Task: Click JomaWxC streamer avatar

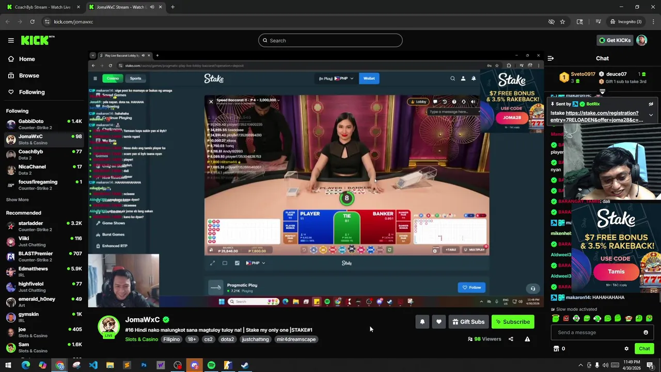Action: [108, 327]
